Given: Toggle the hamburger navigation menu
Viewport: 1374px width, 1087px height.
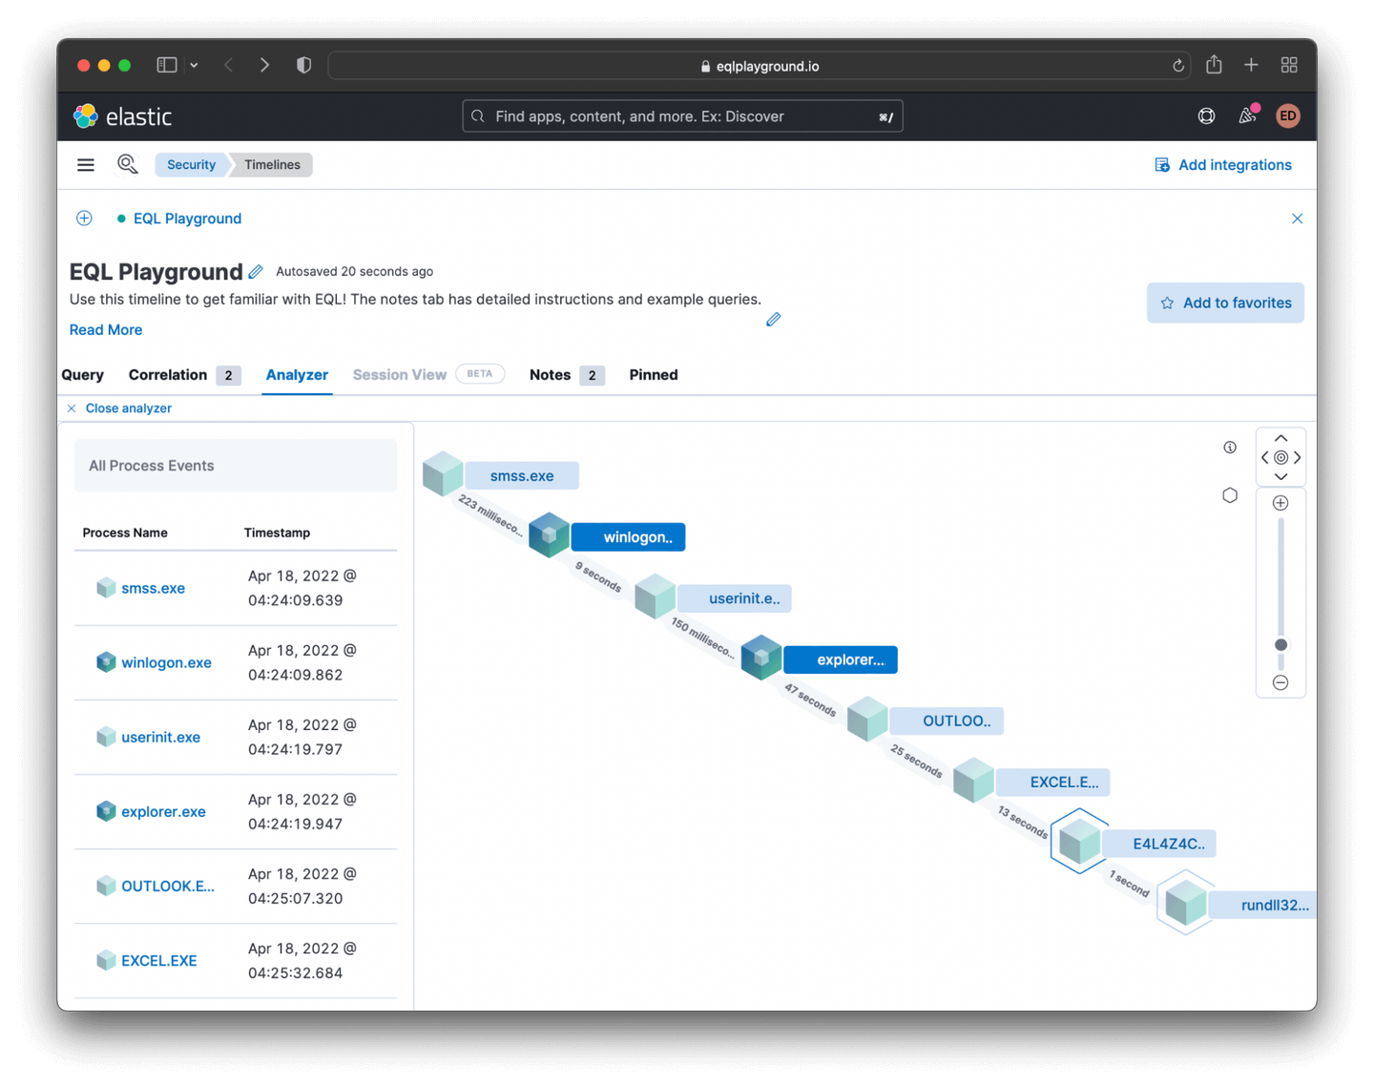Looking at the screenshot, I should 86,165.
